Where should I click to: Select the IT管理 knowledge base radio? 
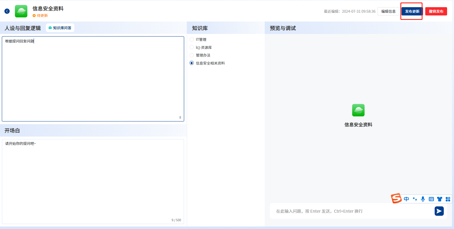[x=192, y=39]
